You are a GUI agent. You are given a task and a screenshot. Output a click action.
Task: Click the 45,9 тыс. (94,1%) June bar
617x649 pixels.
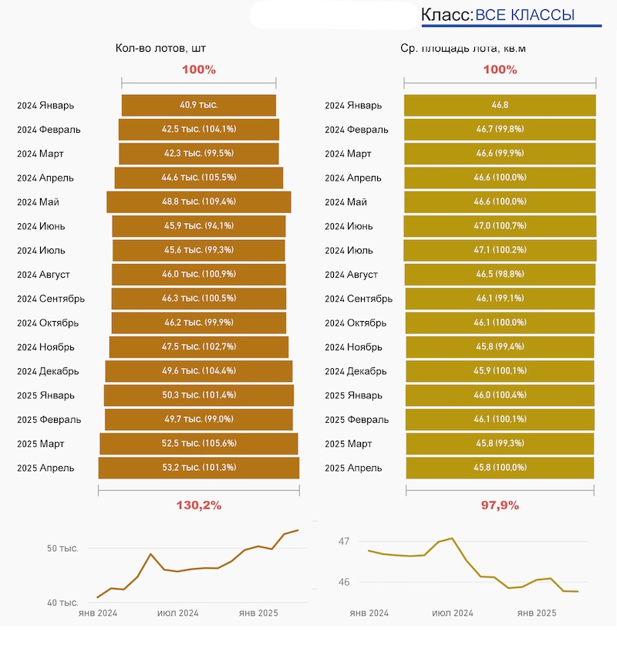199,226
